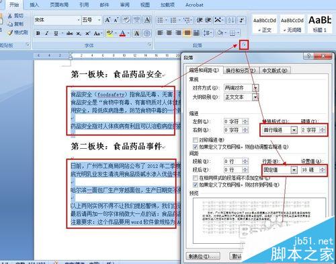Click the red font color button
Image resolution: width=336 pixels, height=264 pixels.
pyautogui.click(x=122, y=33)
